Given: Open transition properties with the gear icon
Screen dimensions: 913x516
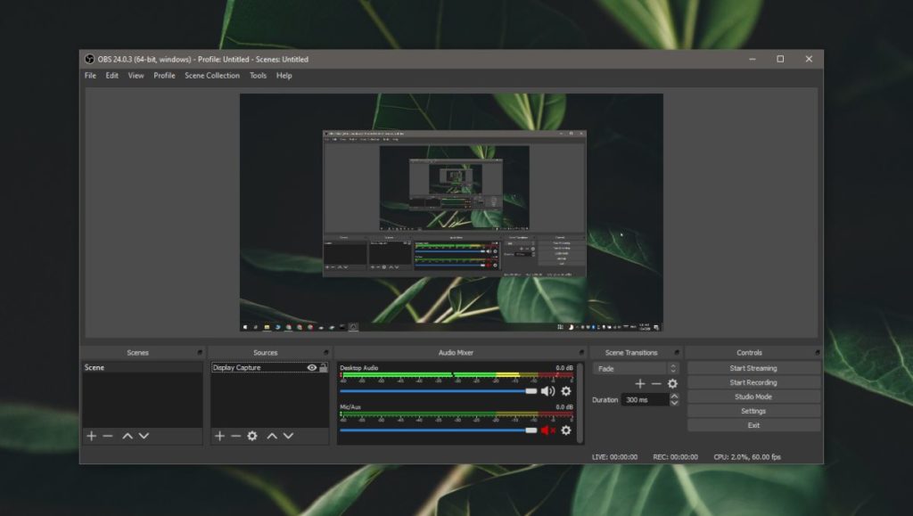Looking at the screenshot, I should (671, 383).
